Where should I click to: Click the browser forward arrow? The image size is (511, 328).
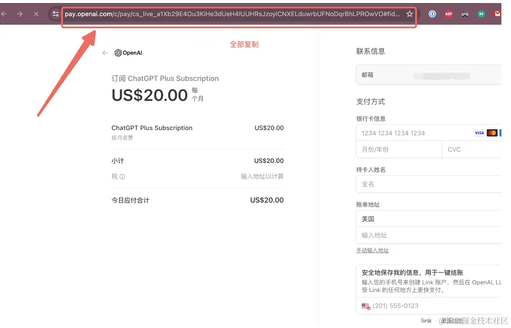pyautogui.click(x=20, y=14)
